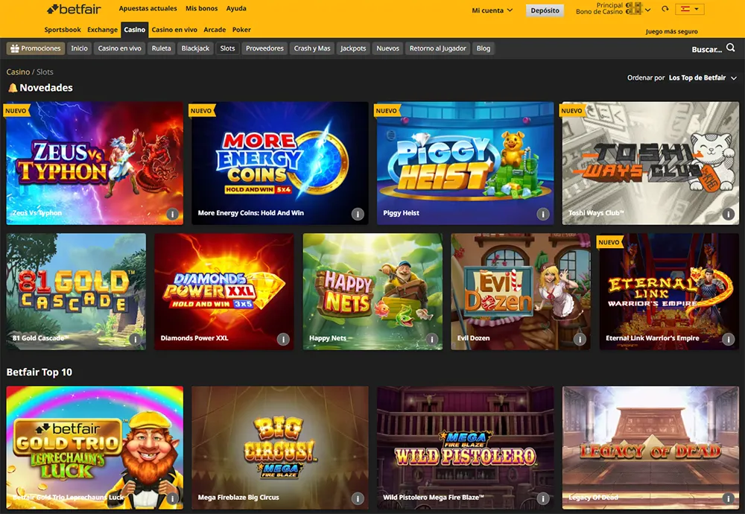Switch to Sportsbook tab
This screenshot has height=514, width=745.
pos(63,30)
